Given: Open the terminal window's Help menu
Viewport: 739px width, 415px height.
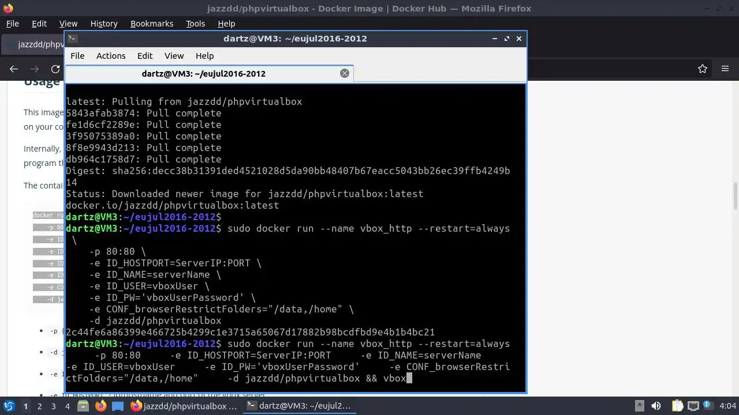Looking at the screenshot, I should point(204,56).
